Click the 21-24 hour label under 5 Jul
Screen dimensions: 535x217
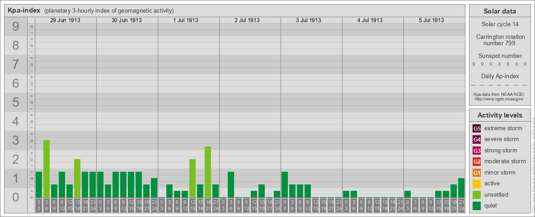coord(461,205)
